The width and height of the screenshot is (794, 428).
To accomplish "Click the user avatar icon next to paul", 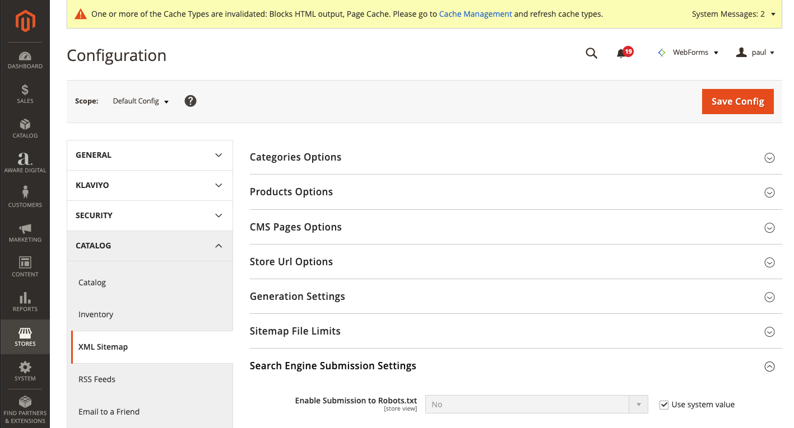I will point(741,52).
